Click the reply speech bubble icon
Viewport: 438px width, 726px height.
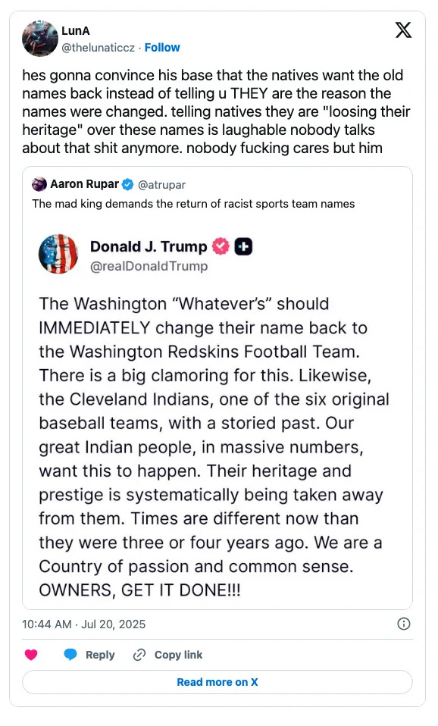pos(70,655)
